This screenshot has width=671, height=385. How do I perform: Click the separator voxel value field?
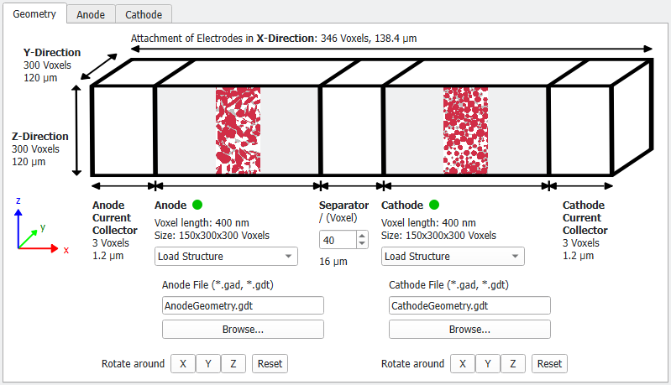pos(338,240)
